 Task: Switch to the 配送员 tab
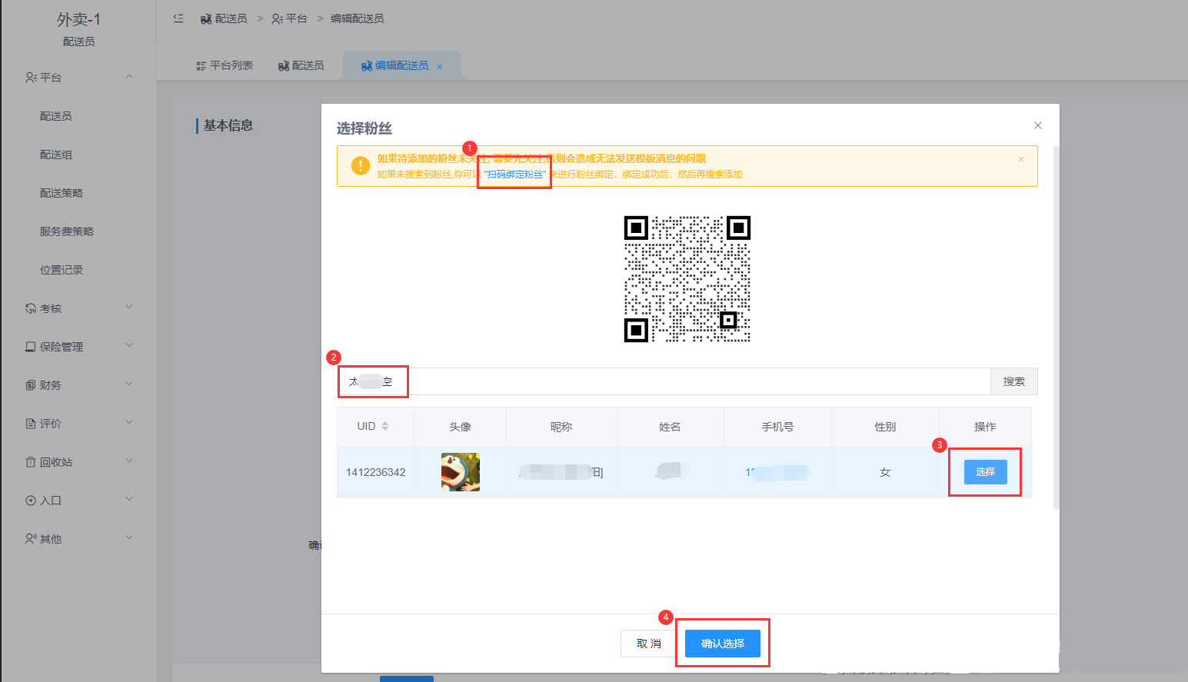pyautogui.click(x=301, y=66)
